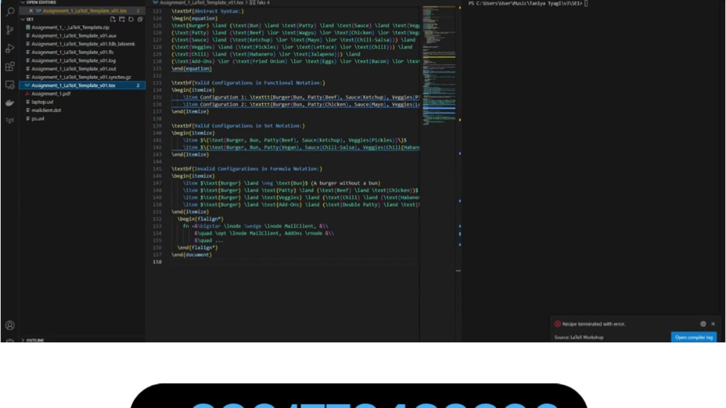
Task: Open the Search view in activity bar
Action: pos(10,11)
